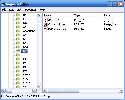
Task: Expand the .jpeg key
Action: [14, 47]
